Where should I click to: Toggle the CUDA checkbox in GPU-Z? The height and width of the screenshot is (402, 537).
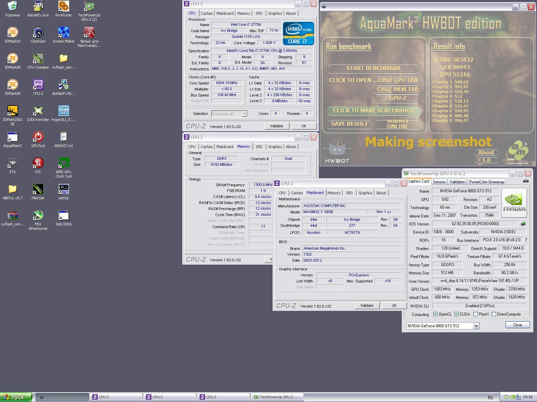(456, 314)
